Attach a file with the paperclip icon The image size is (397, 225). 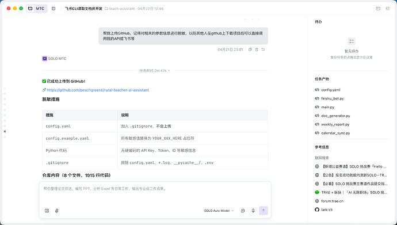click(x=57, y=211)
